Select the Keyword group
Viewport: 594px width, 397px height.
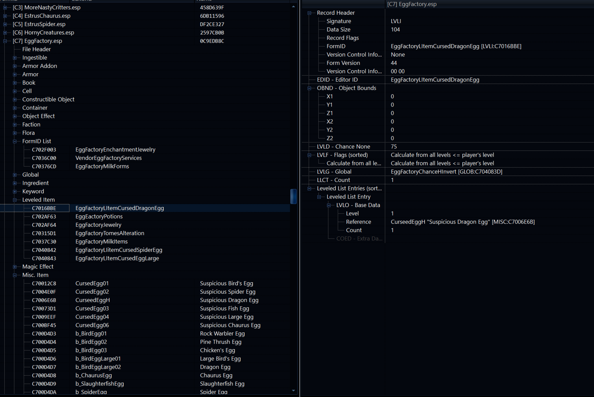33,192
